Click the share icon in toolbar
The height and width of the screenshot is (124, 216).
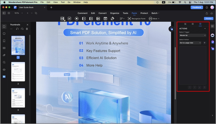coord(207,13)
